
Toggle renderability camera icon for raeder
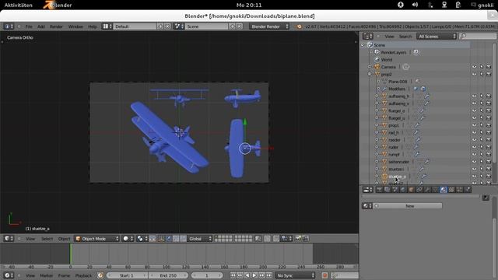[489, 140]
